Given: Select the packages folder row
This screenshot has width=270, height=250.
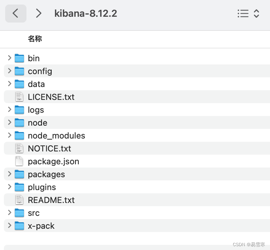Looking at the screenshot, I should [46, 174].
